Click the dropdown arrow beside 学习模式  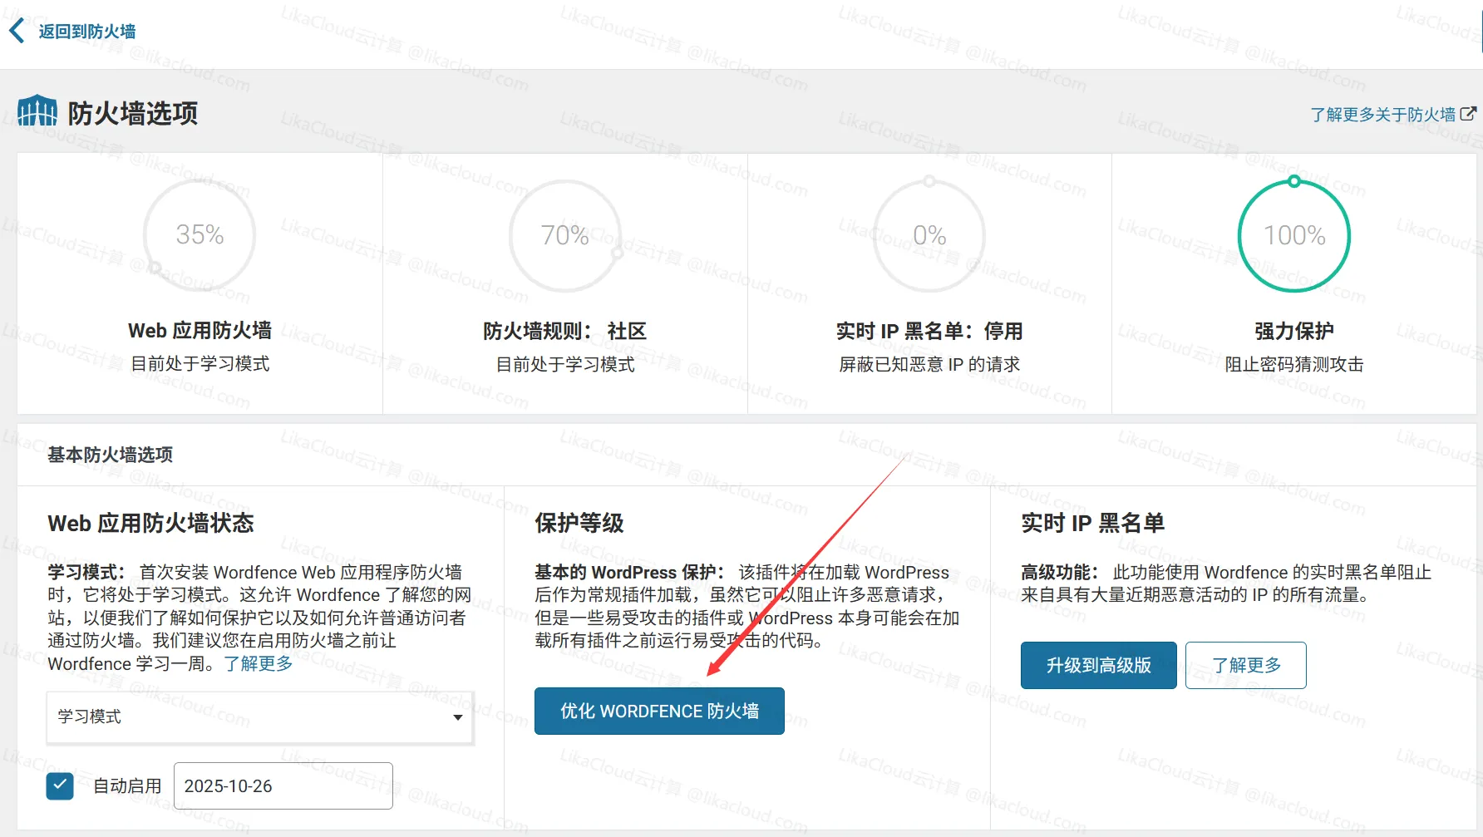pos(457,717)
